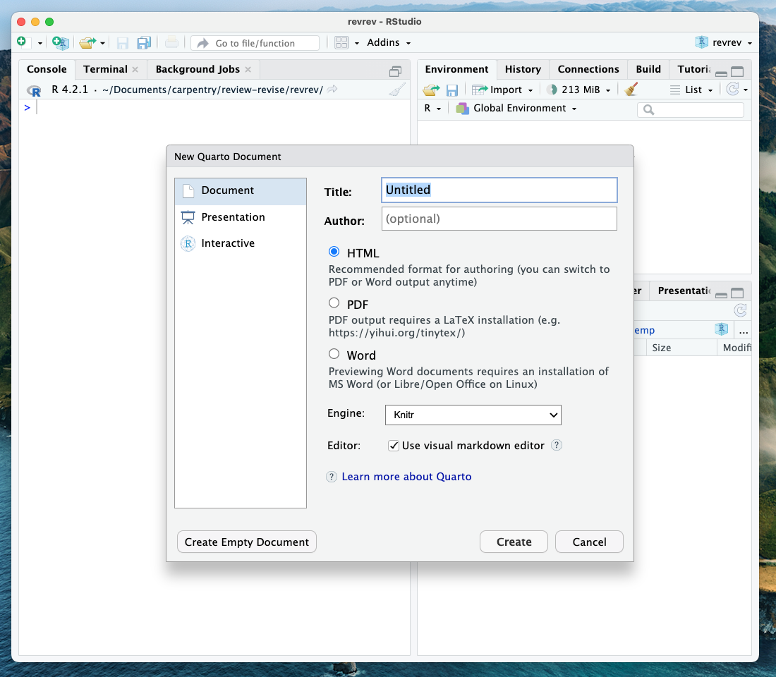Screen dimensions: 776x677
Task: Open help for visual markdown editor
Action: [x=557, y=445]
